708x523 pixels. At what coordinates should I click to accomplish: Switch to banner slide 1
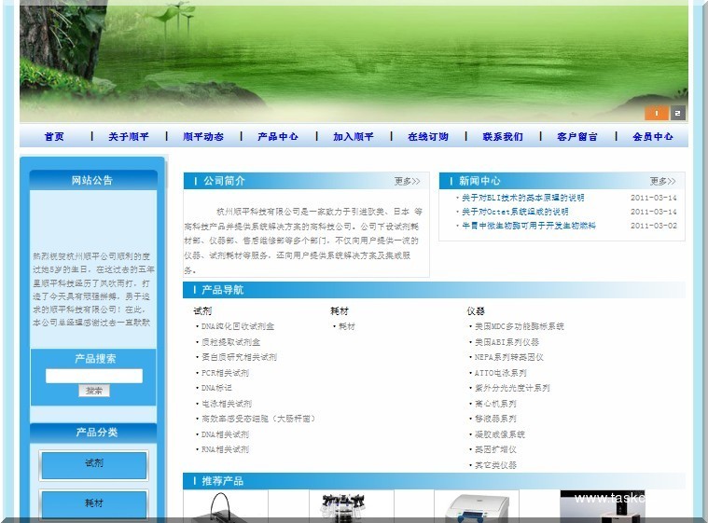(656, 114)
